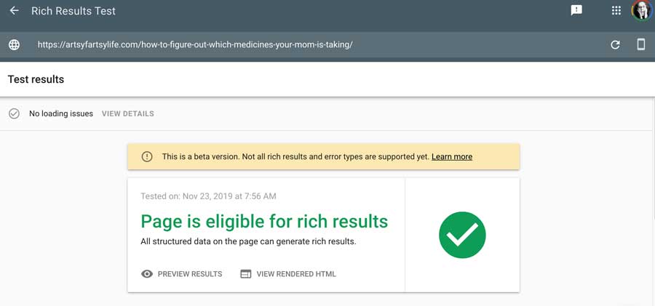This screenshot has height=306, width=655.
Task: Click the large green checkmark circle
Action: (x=462, y=235)
